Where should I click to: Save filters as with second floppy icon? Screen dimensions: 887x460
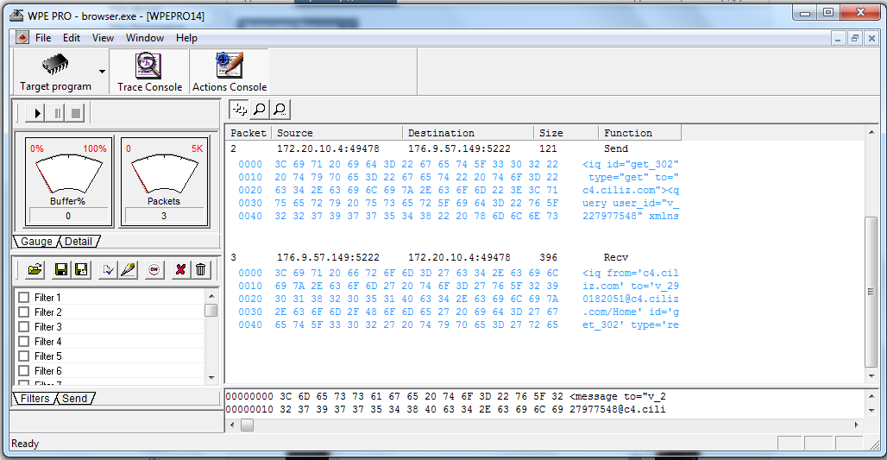81,270
